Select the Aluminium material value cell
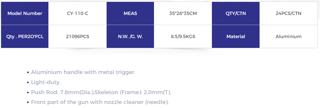320x108 pixels. (x=289, y=36)
